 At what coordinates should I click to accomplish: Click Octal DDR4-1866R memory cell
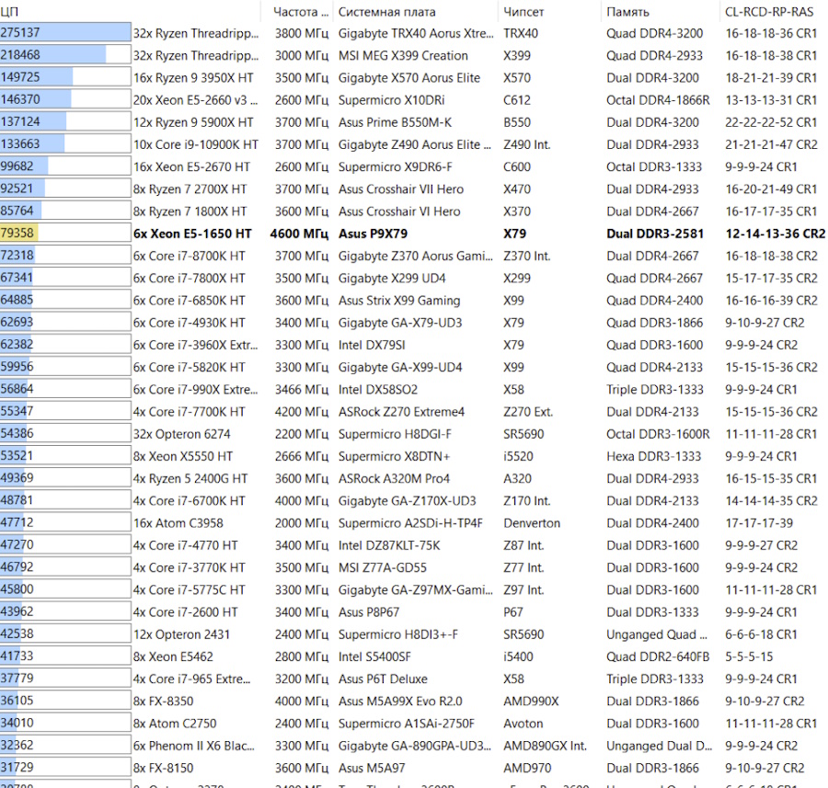point(658,99)
